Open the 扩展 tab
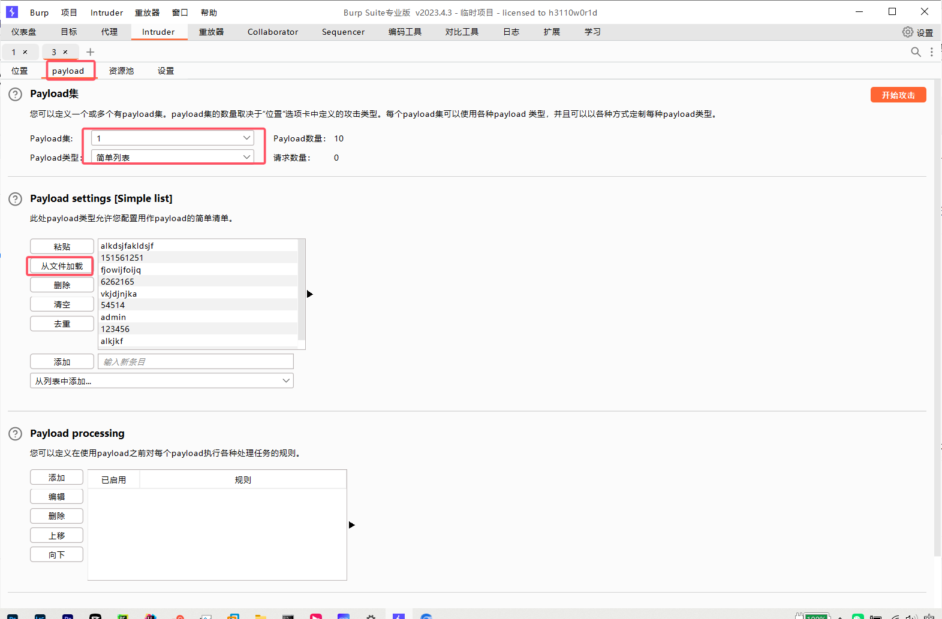 [x=552, y=32]
